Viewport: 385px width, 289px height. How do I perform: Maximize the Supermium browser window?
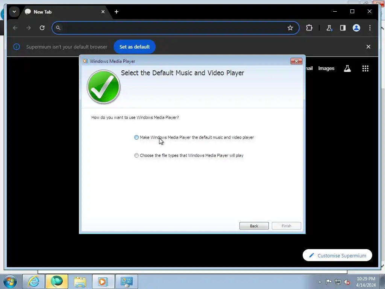(x=352, y=11)
